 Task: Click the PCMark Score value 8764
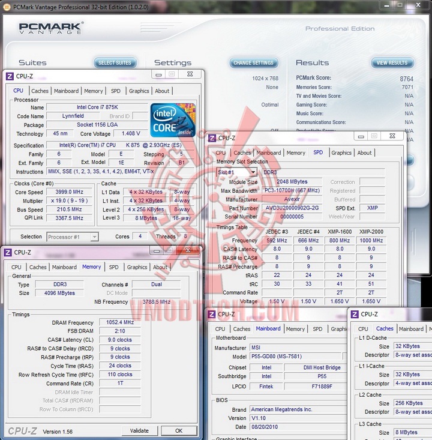click(x=406, y=79)
